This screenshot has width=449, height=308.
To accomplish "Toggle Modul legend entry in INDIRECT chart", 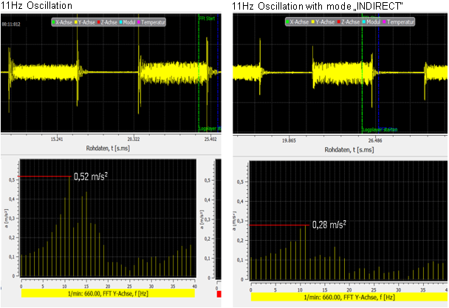I will 371,21.
